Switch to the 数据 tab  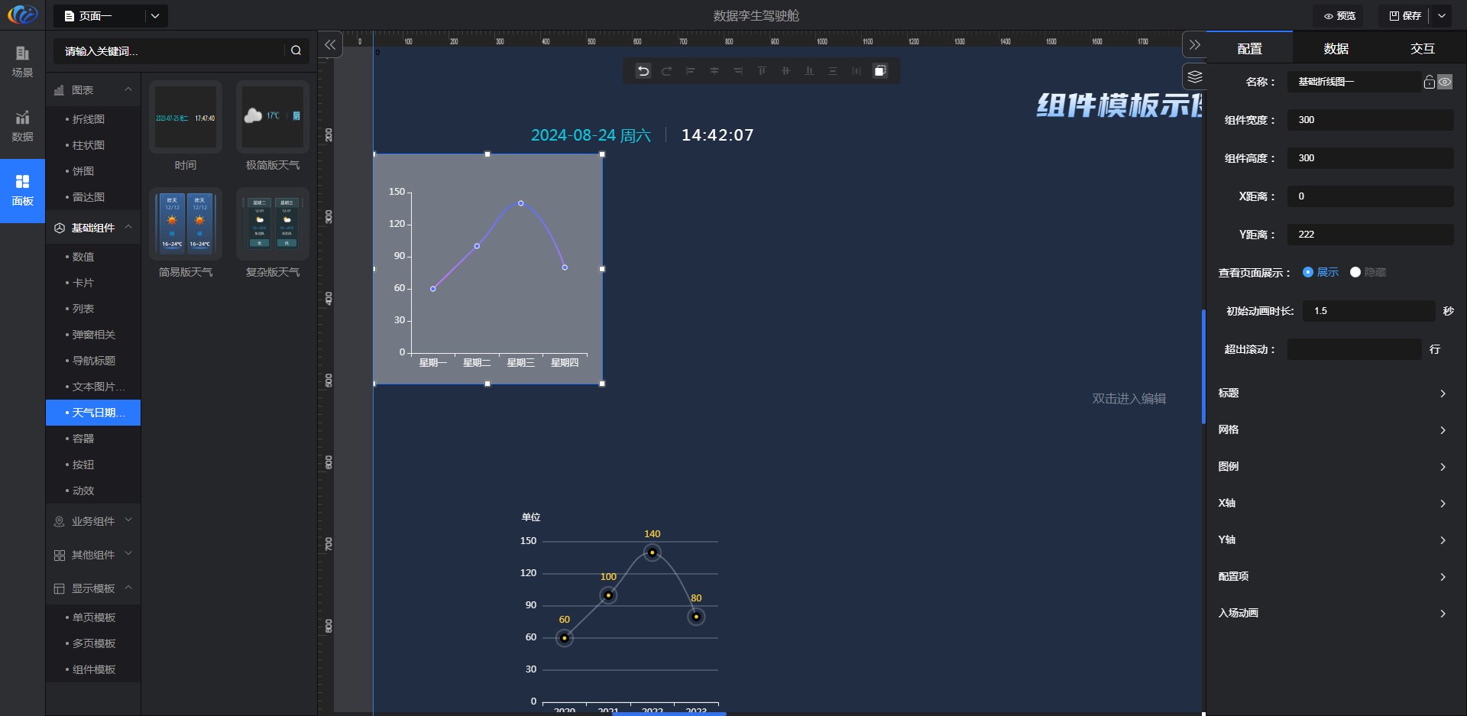pos(1336,49)
